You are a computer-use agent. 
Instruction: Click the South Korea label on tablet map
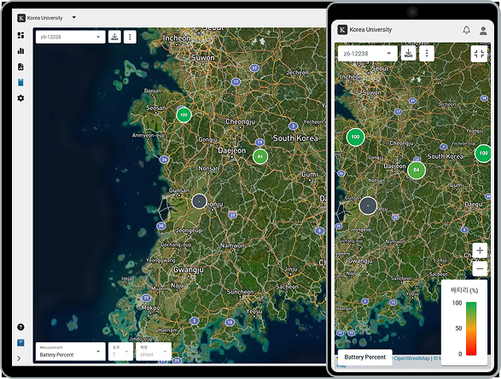click(x=295, y=138)
